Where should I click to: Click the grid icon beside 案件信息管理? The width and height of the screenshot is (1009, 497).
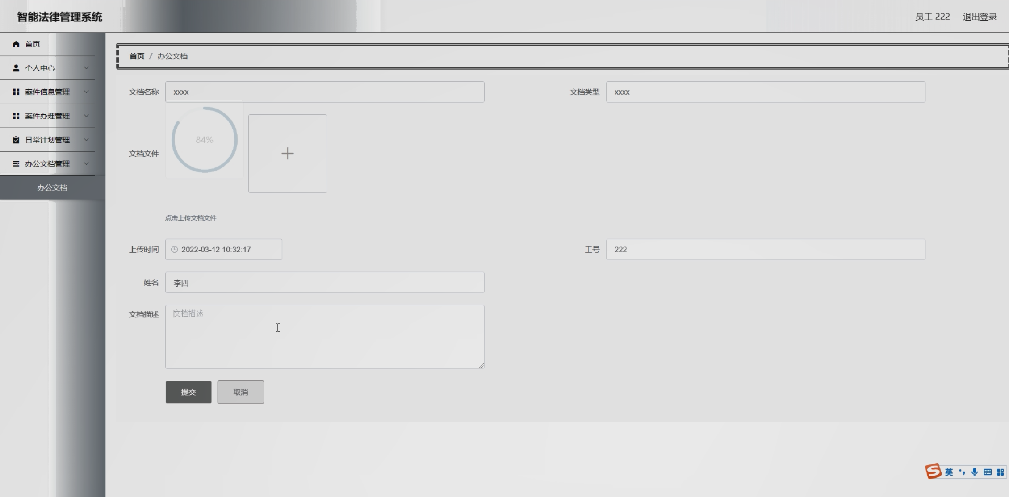point(16,92)
